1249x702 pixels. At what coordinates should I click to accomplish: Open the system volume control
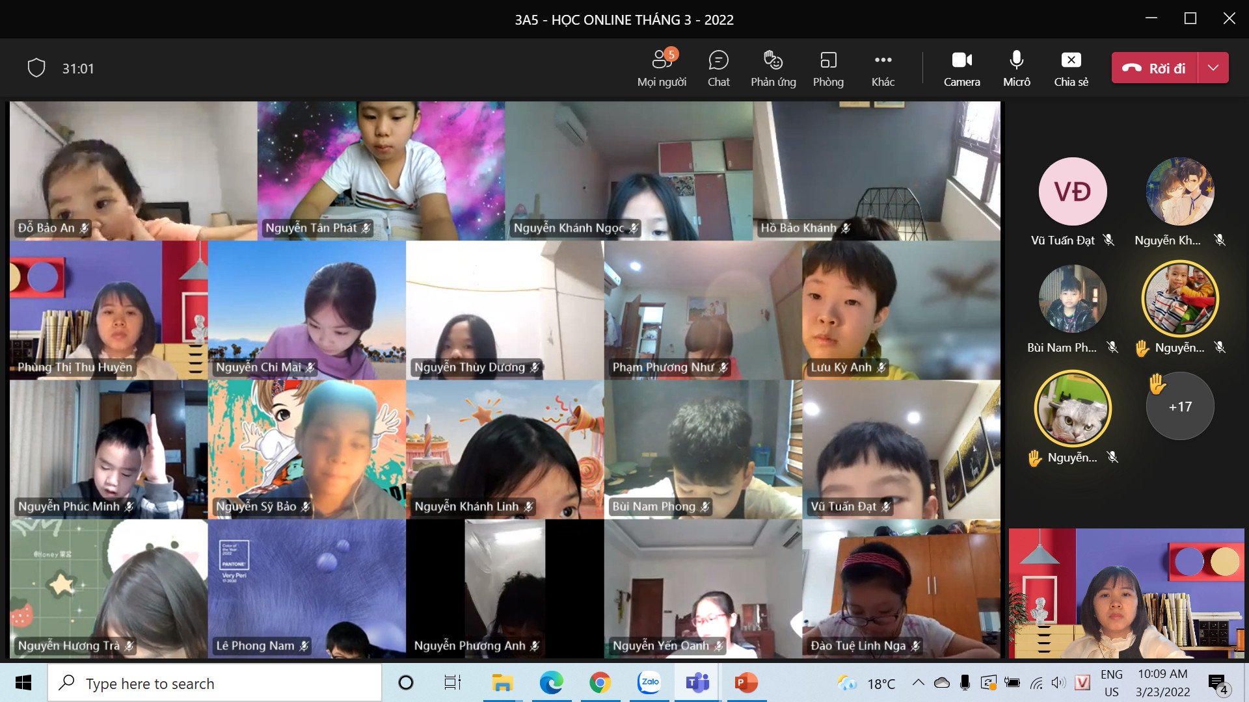pyautogui.click(x=1058, y=682)
